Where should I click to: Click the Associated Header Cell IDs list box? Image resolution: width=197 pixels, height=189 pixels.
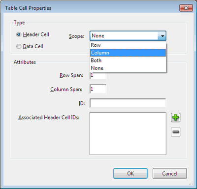click(x=128, y=133)
